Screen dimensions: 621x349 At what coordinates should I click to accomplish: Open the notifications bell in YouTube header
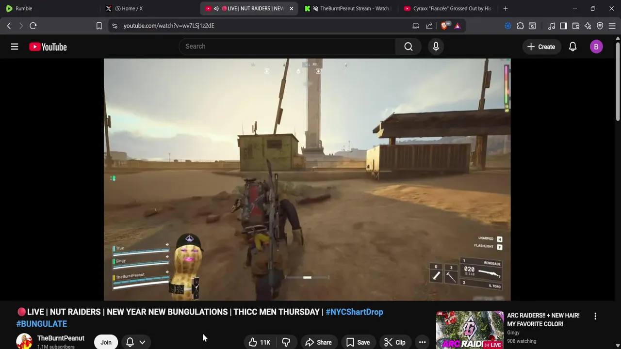pos(572,47)
